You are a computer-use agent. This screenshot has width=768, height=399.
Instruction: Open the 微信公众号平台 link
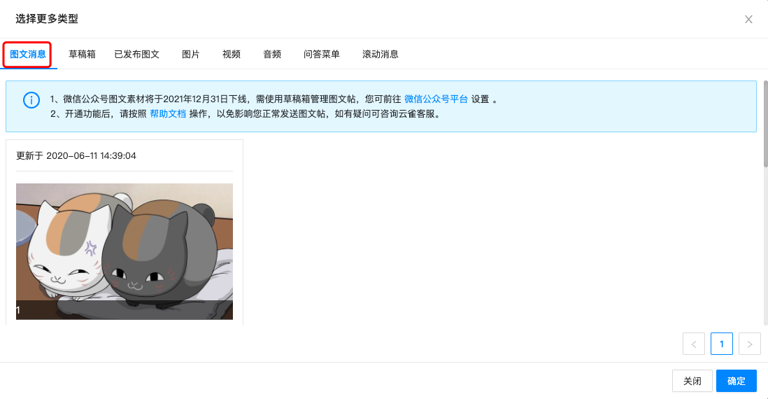(x=436, y=99)
